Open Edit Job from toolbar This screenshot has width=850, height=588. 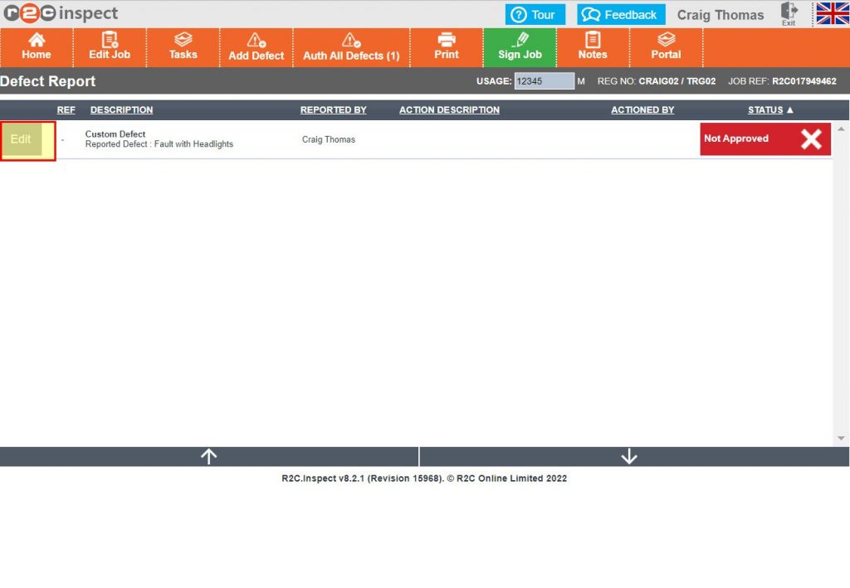pos(110,47)
